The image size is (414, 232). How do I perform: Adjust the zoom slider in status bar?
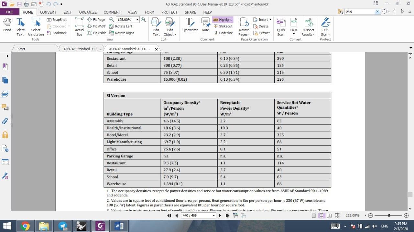click(389, 216)
